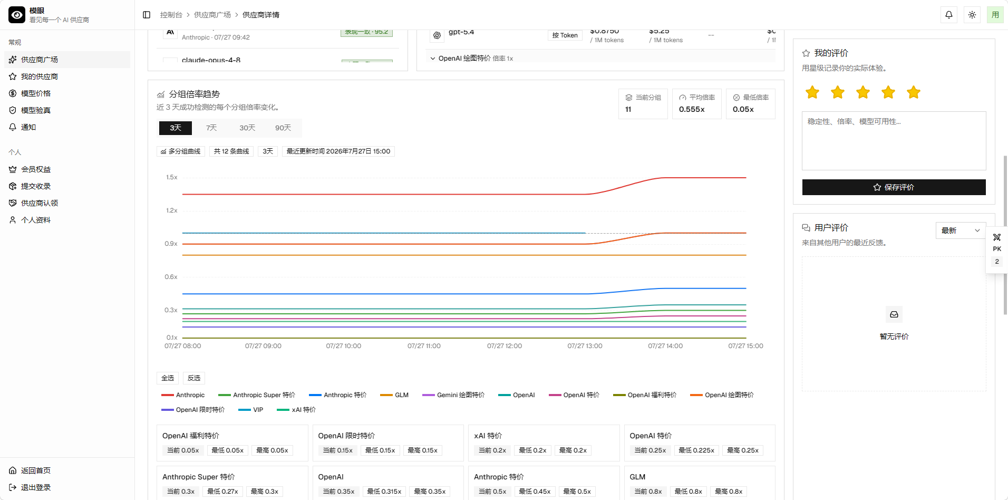
Task: Focus the review text area
Action: click(x=894, y=141)
